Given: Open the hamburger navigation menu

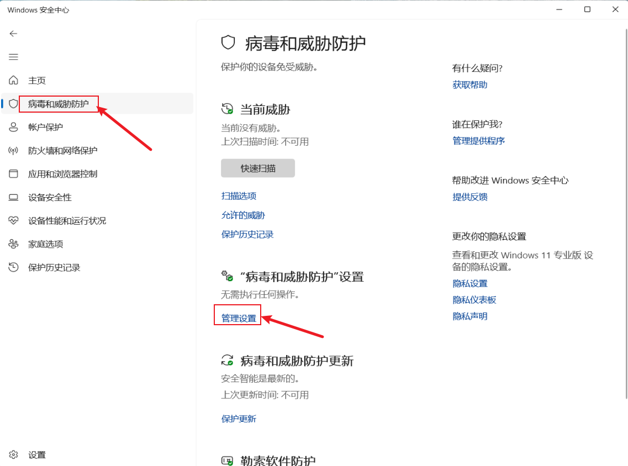Looking at the screenshot, I should point(13,57).
